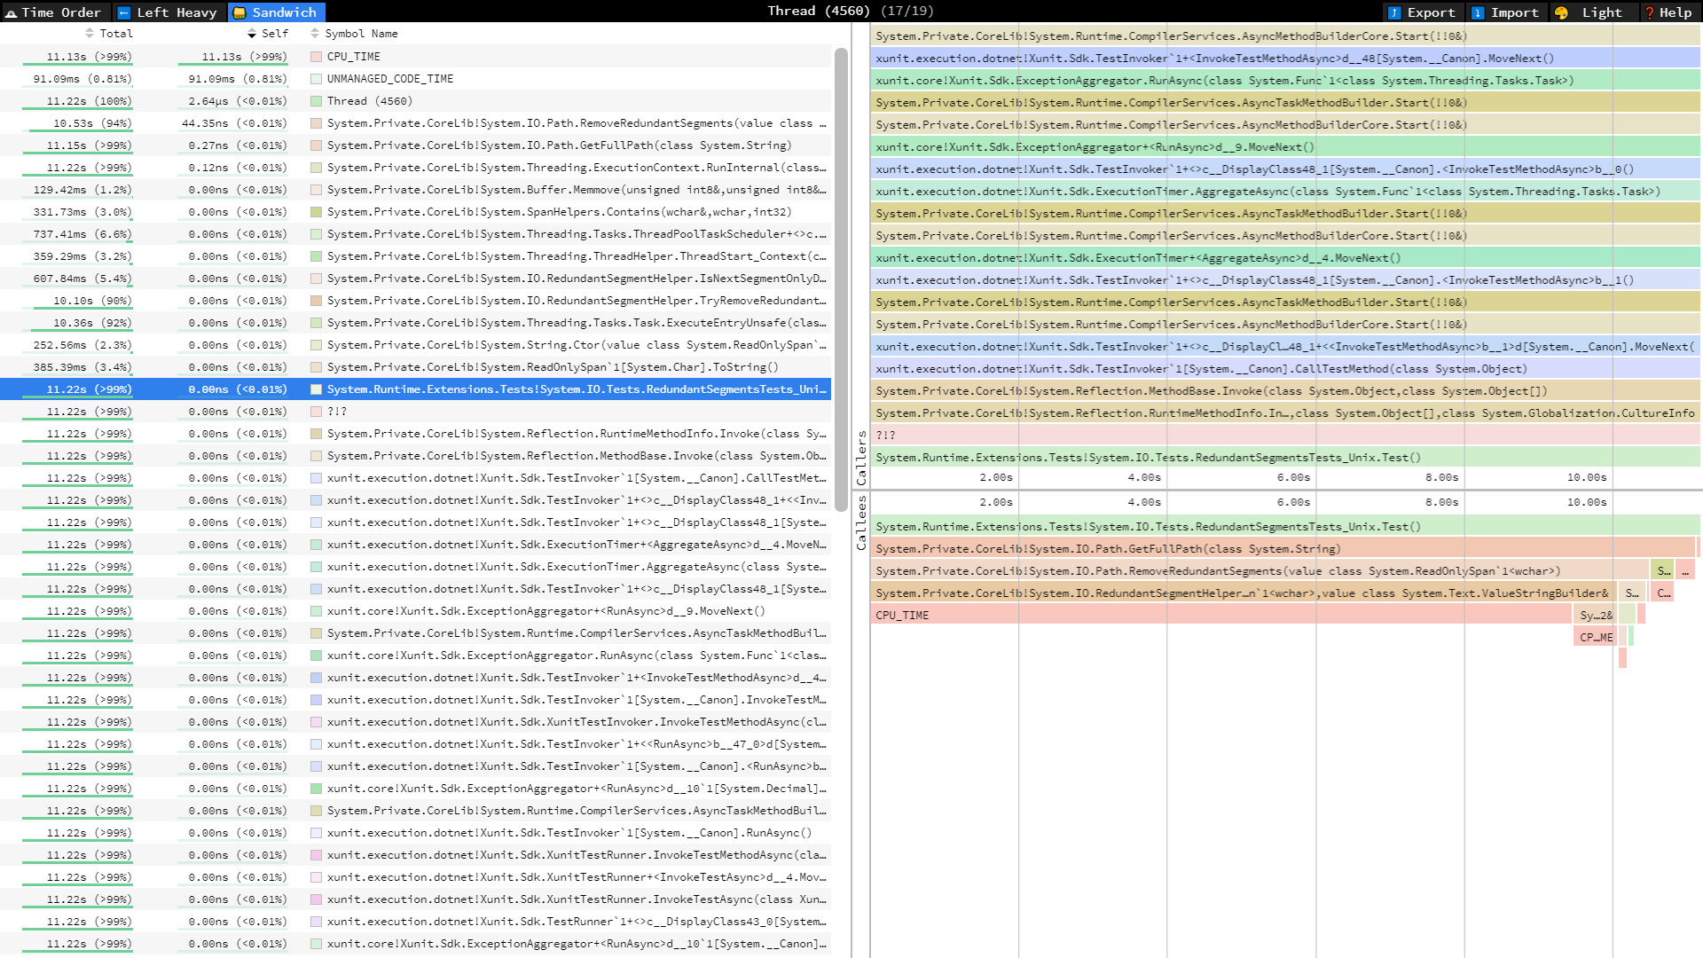Sort by Total column arrows
Screen dimensions: 1703x958
point(90,34)
